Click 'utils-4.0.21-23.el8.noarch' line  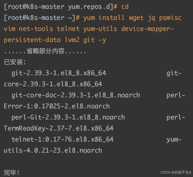(x=53, y=150)
